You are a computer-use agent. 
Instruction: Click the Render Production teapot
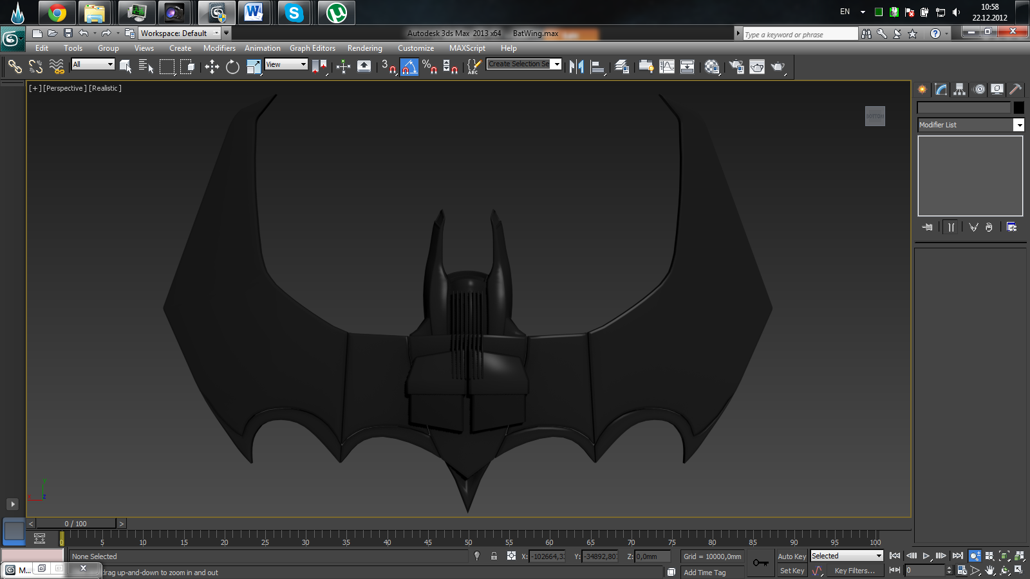(778, 66)
